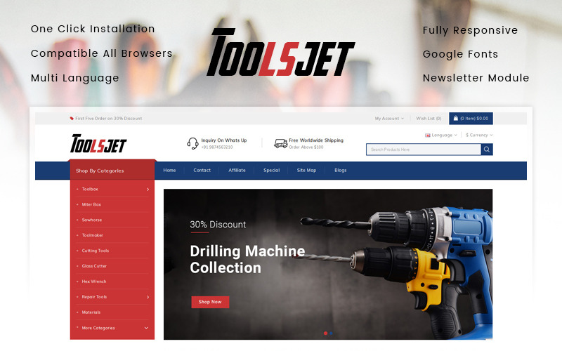Open the cart showing 0 items $0.00
The image size is (562, 351).
coord(471,119)
